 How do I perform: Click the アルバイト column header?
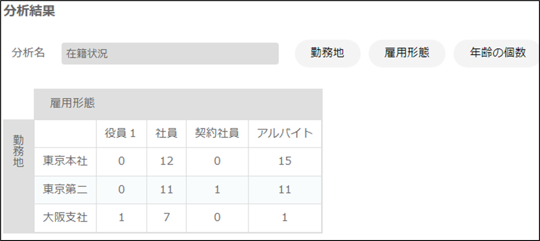pyautogui.click(x=285, y=133)
